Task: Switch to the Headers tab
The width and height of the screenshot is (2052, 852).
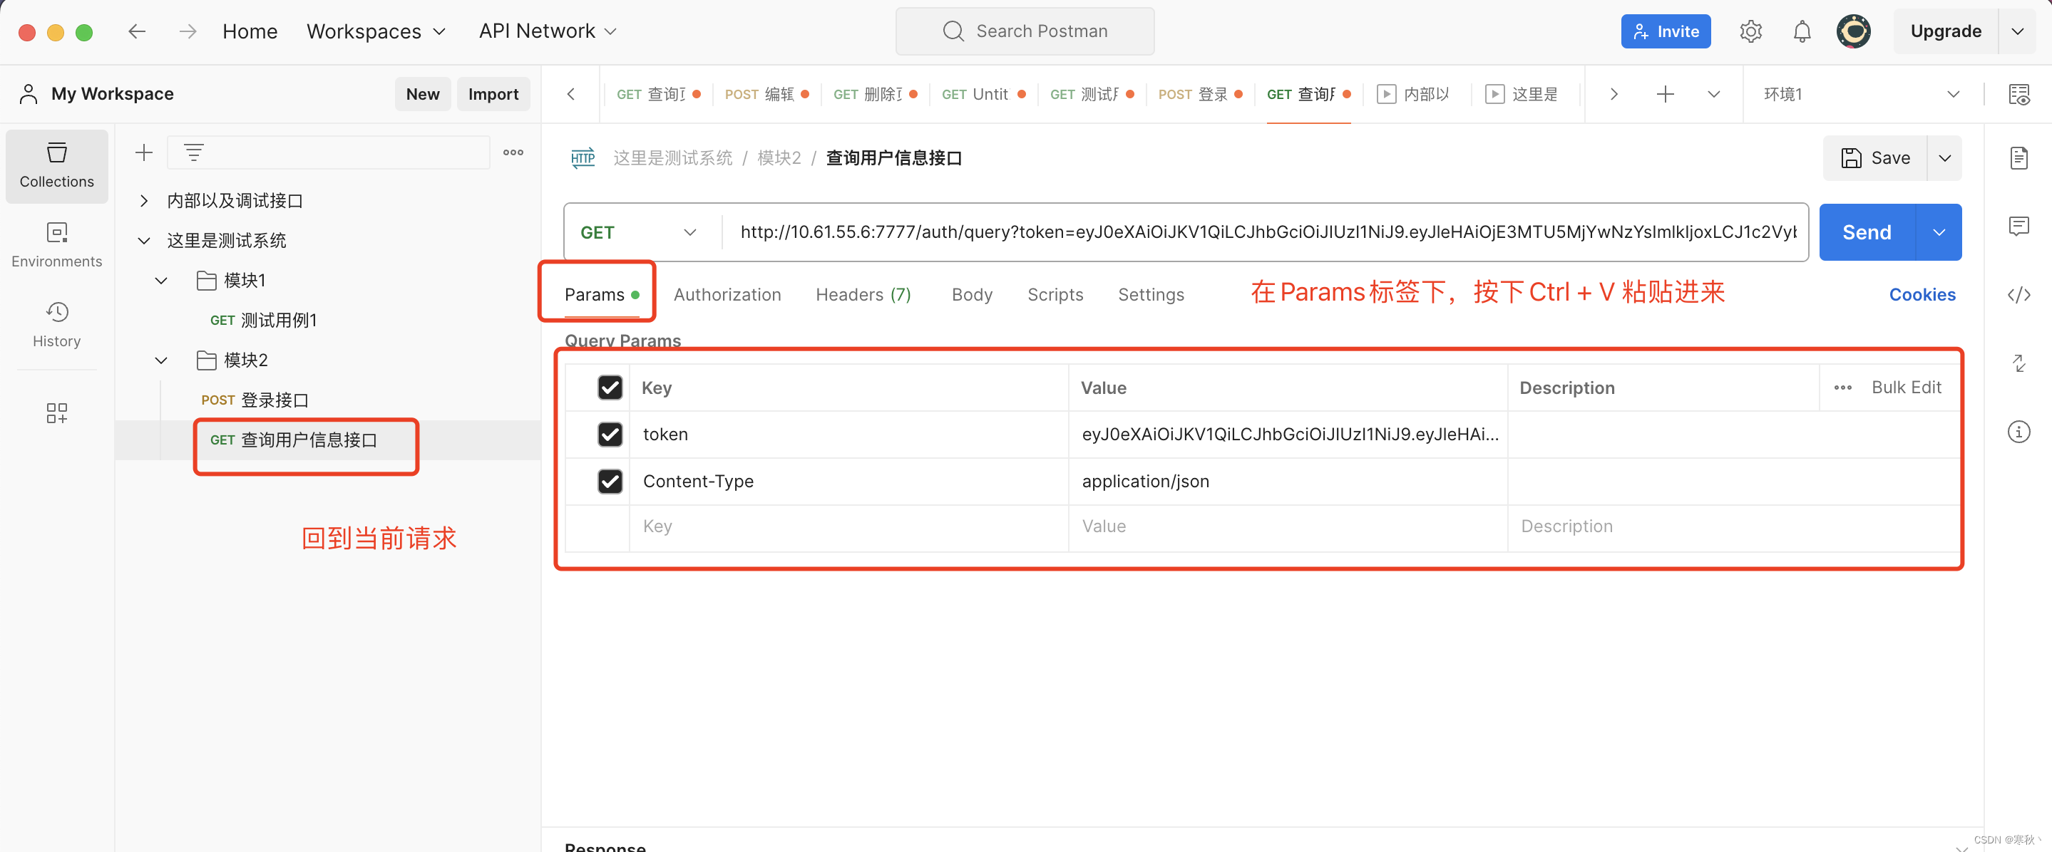Action: coord(863,293)
